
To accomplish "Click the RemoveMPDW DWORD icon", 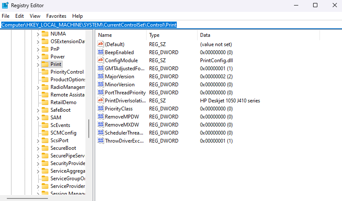I will (x=100, y=116).
